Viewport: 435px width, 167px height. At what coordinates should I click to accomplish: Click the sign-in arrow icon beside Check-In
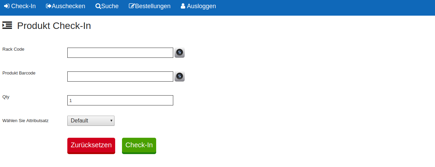[6, 6]
